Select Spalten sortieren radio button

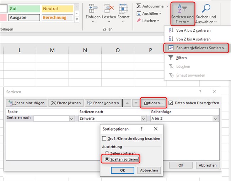click(x=107, y=159)
